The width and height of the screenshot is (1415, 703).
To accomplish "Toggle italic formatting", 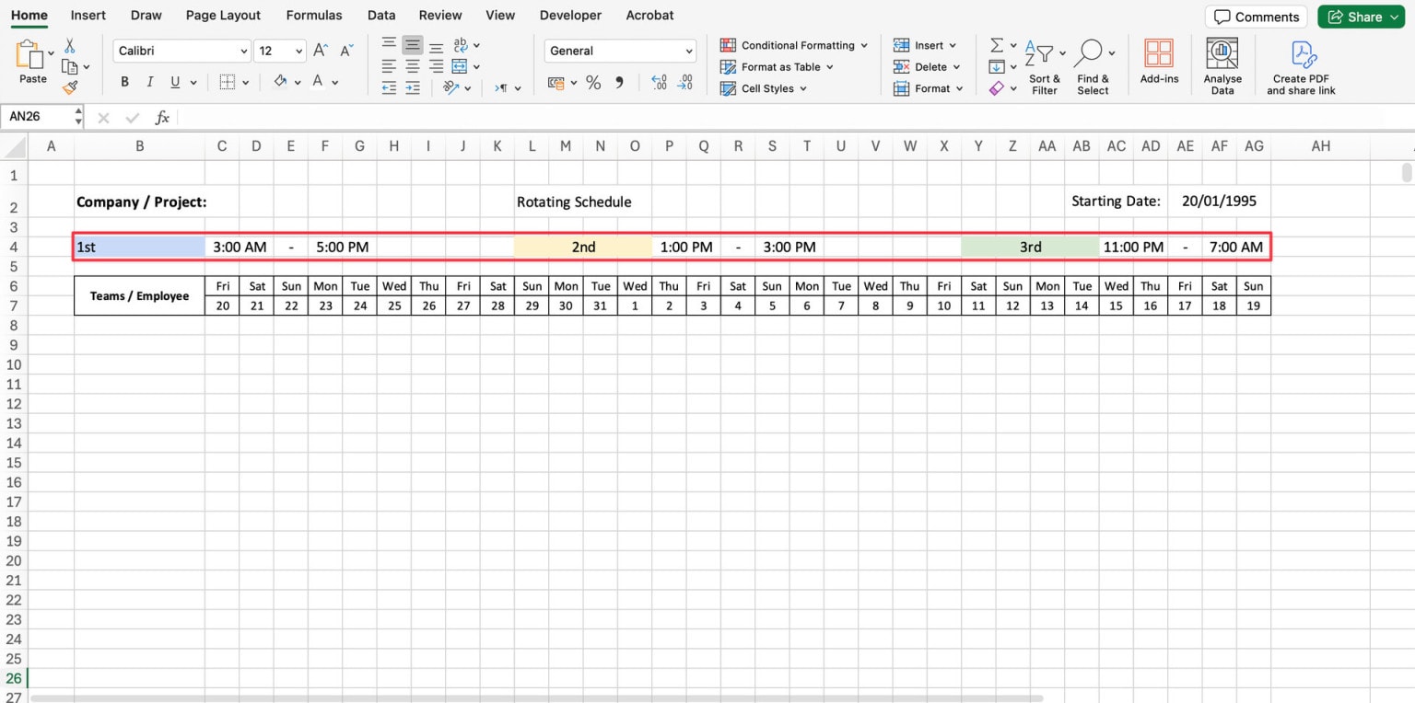I will pos(149,82).
